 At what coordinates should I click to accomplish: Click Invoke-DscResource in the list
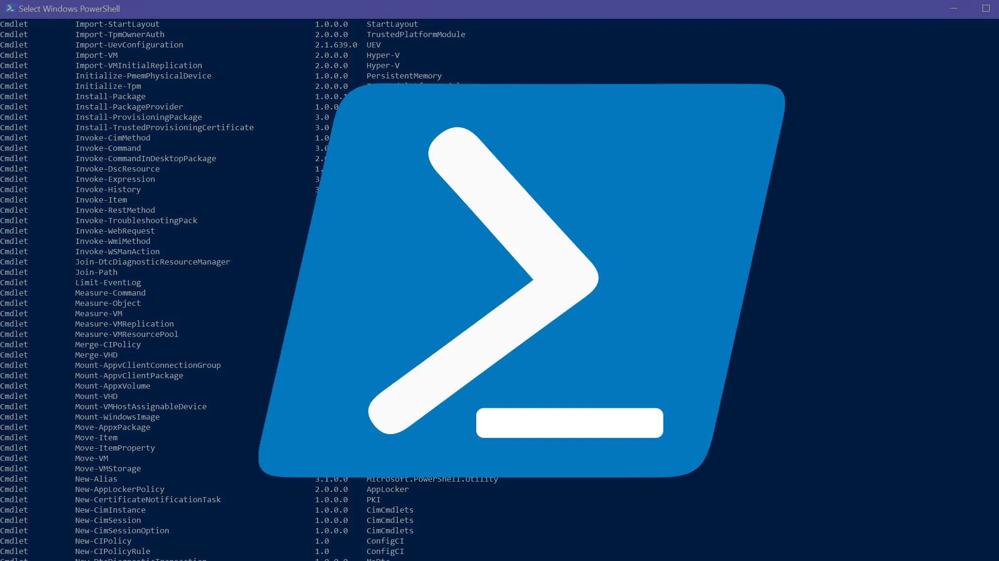[x=118, y=169]
